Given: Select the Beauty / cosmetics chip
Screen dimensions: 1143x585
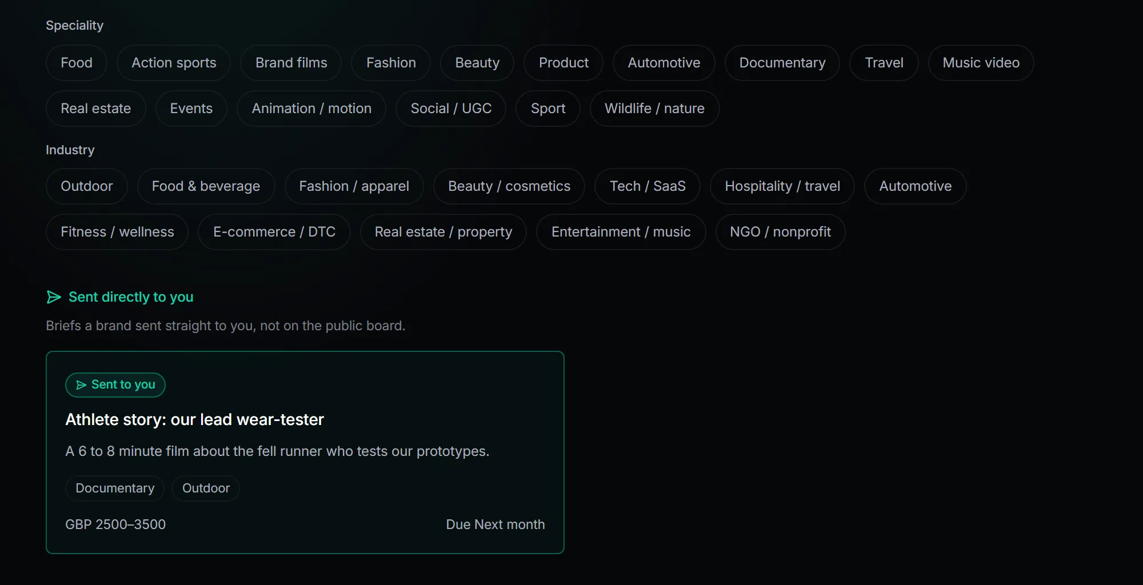Looking at the screenshot, I should coord(509,186).
